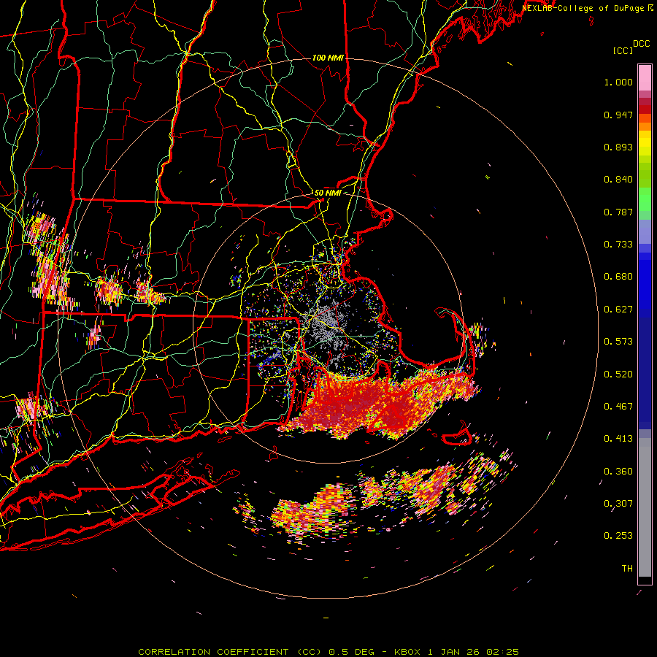Pick the olive green swatch beside 0.840

[x=645, y=175]
